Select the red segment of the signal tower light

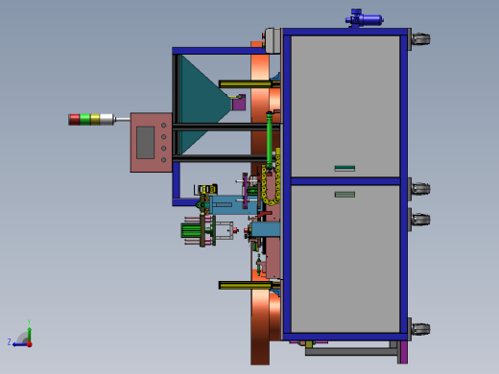(74, 119)
